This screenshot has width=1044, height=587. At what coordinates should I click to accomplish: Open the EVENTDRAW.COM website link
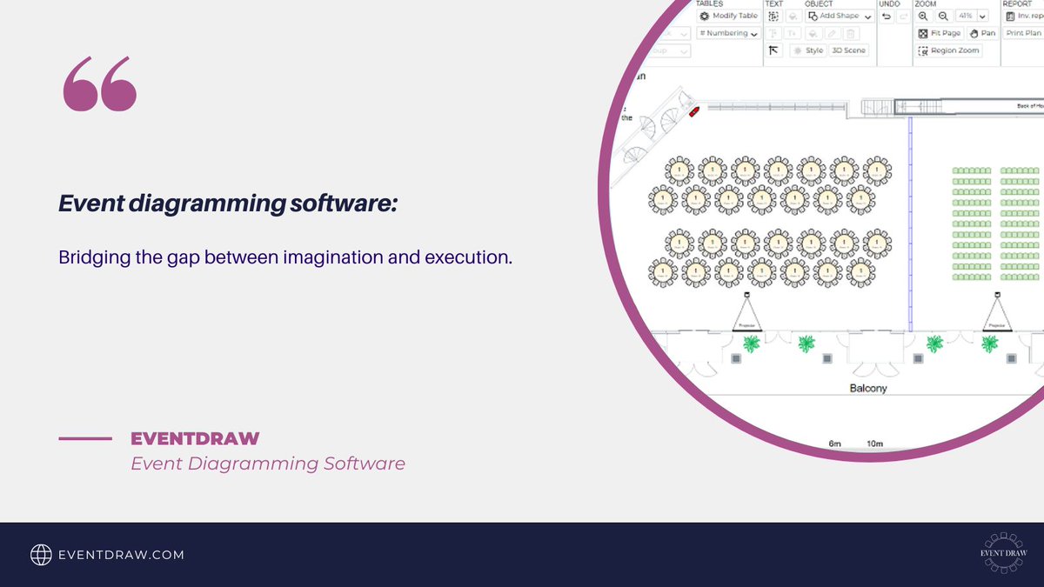pos(120,555)
